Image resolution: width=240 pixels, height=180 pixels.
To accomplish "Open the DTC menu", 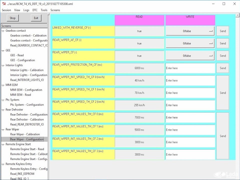I will (35, 10).
